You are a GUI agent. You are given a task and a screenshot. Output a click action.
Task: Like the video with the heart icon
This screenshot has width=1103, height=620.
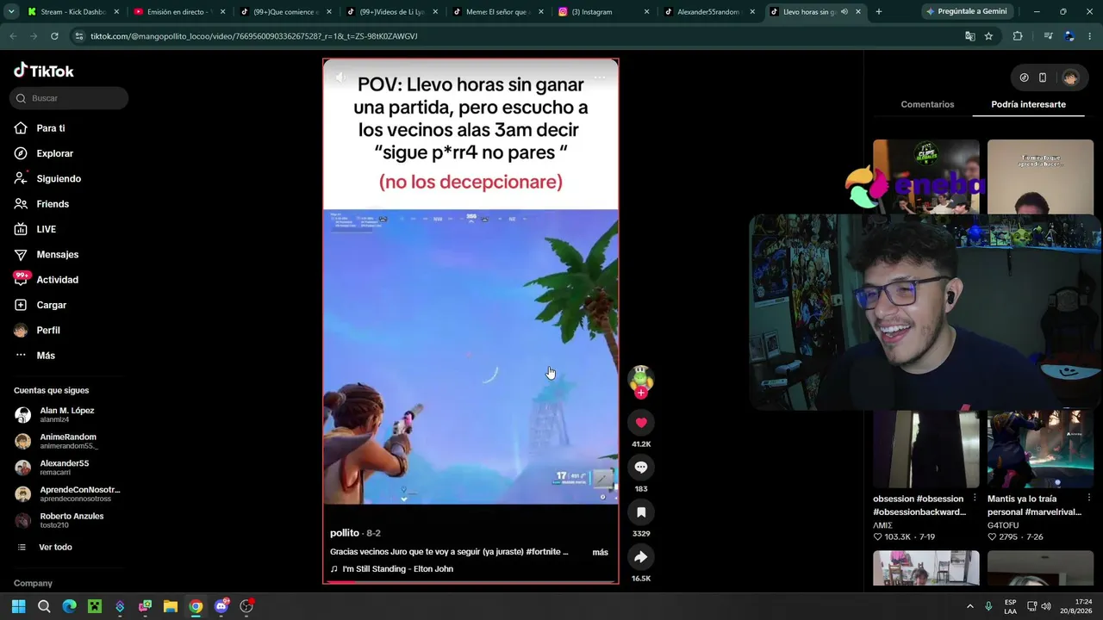(640, 422)
